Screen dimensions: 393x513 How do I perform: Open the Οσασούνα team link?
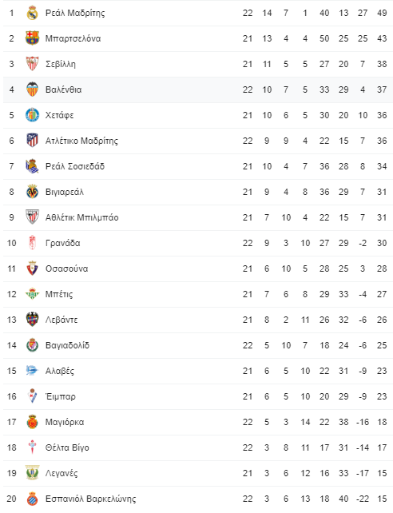point(67,268)
